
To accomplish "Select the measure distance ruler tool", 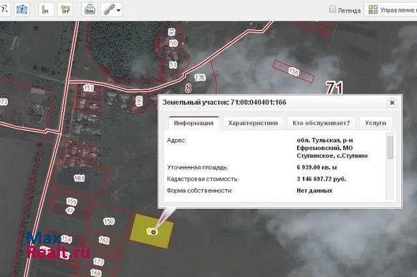I will coord(46,10).
